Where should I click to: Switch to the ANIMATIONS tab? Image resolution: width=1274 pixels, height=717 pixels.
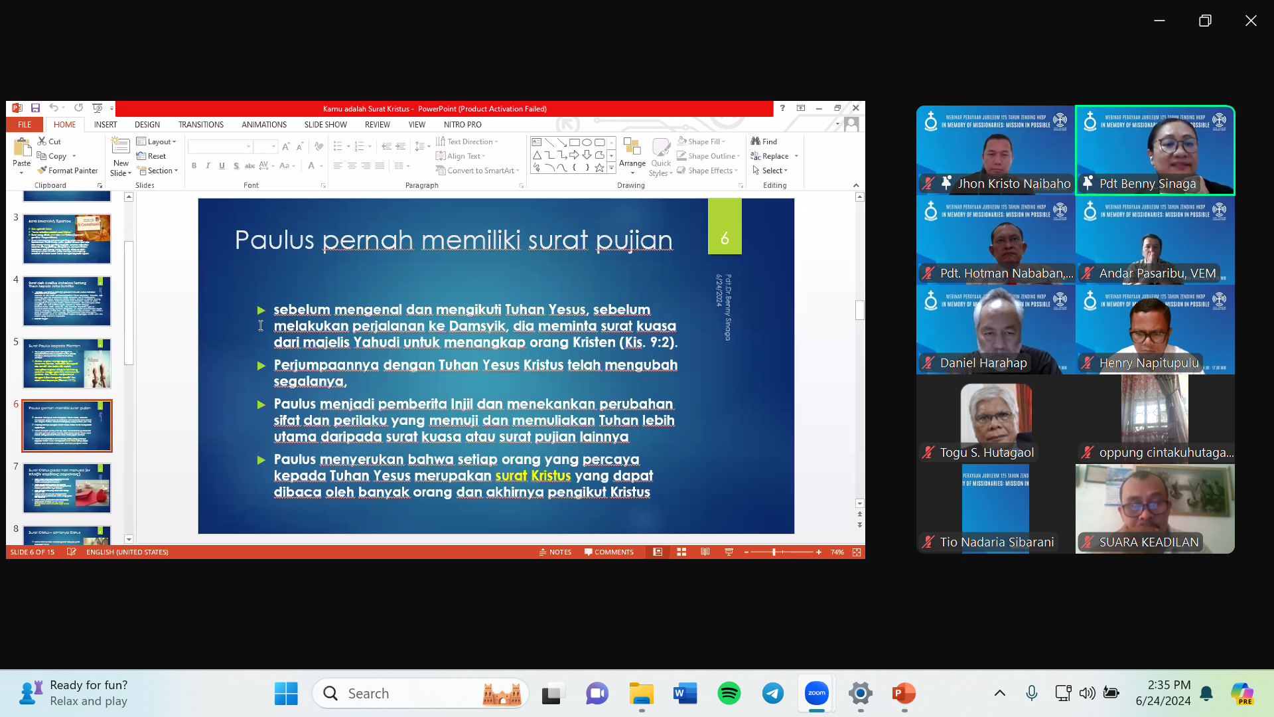click(264, 124)
